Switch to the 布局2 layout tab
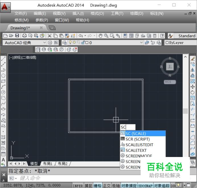 [x=63, y=164]
